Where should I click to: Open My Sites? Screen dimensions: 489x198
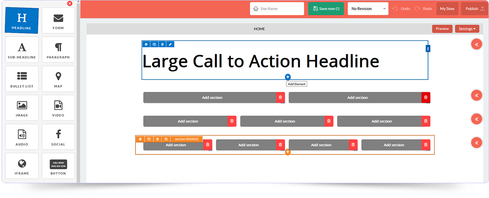pos(447,9)
